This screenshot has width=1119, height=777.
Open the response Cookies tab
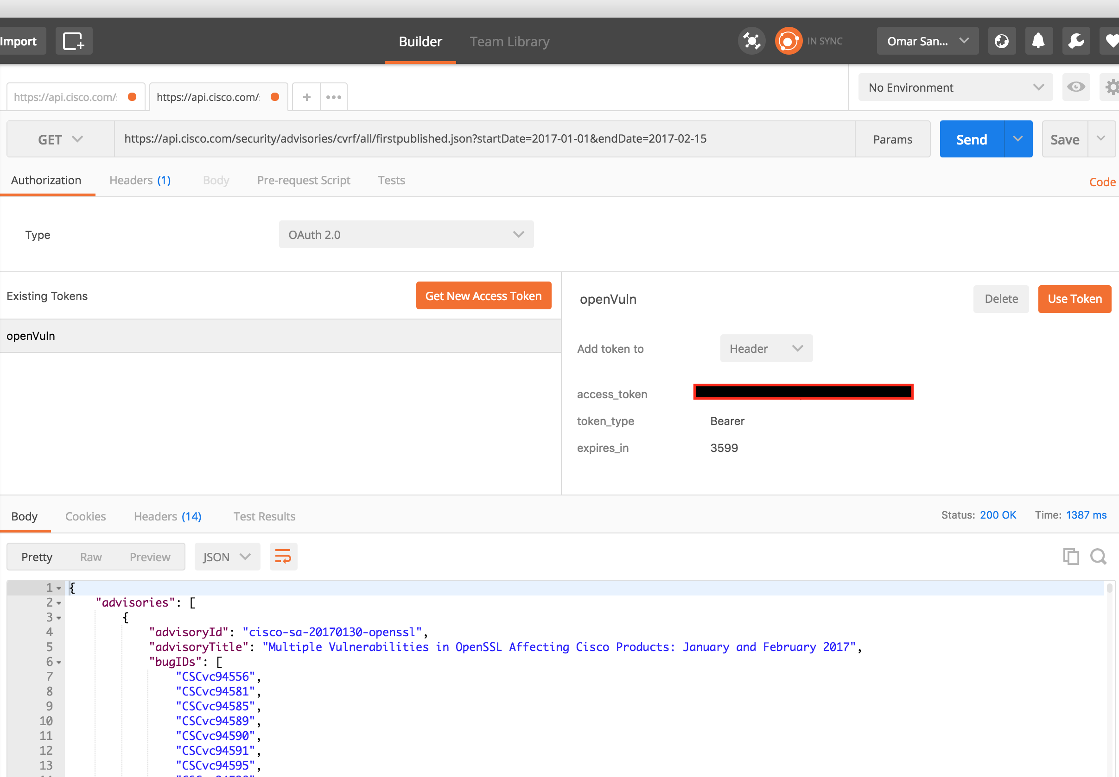coord(85,516)
